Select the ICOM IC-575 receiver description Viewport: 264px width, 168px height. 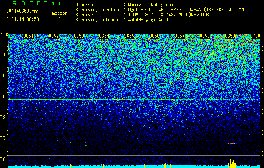tap(168, 15)
